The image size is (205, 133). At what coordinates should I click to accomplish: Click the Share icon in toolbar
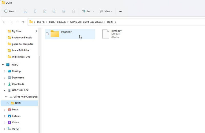point(64,11)
